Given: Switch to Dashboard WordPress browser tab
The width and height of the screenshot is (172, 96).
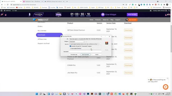Looking at the screenshot, I should (x=33, y=2).
